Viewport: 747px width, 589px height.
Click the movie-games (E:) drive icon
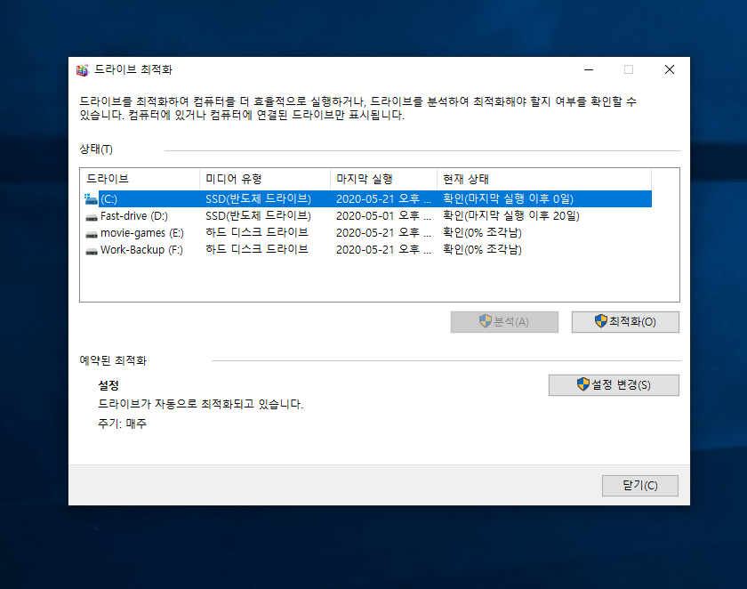click(92, 234)
